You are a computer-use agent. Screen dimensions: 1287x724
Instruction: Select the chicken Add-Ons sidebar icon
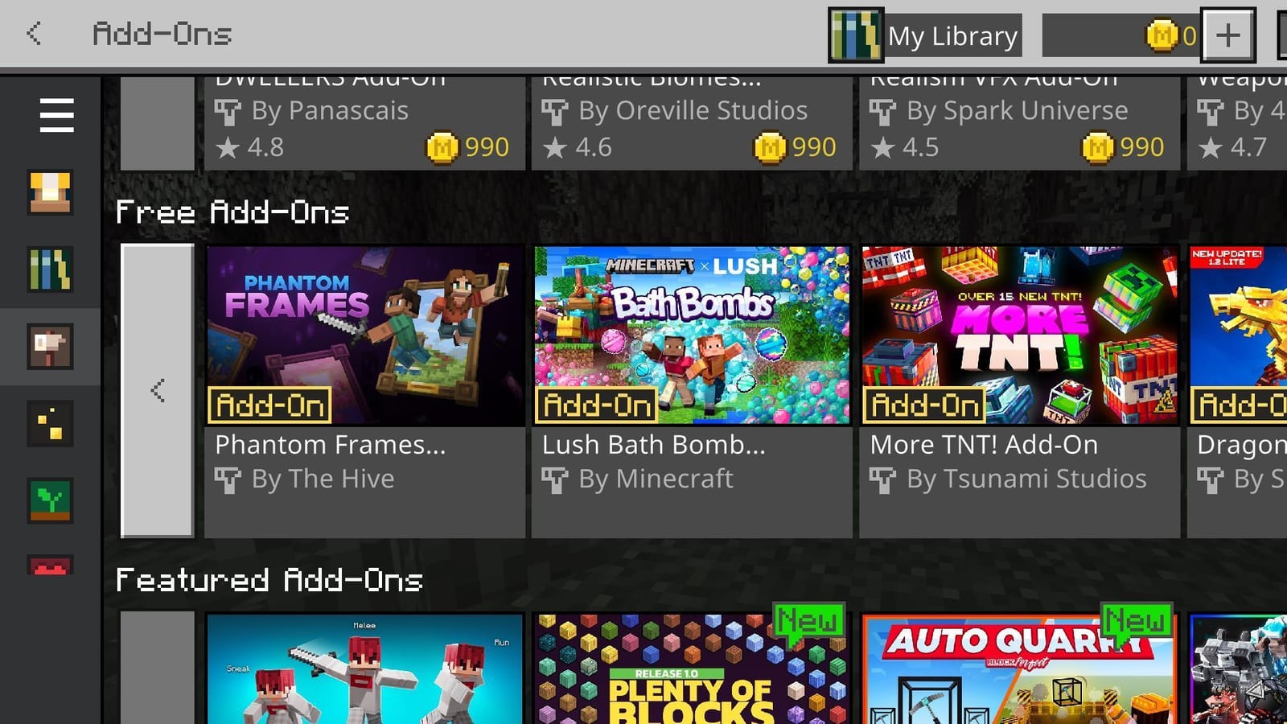(50, 347)
